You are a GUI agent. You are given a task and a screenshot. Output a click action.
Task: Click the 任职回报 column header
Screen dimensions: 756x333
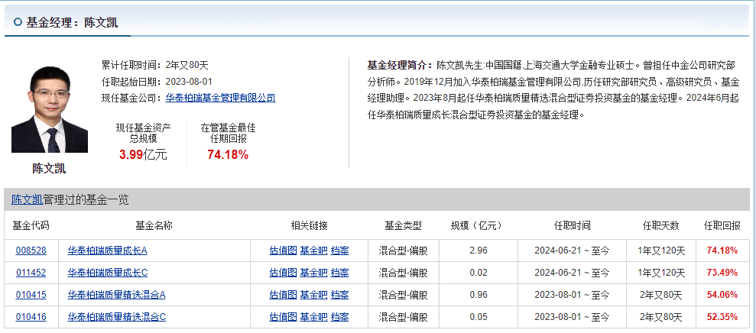pos(722,225)
